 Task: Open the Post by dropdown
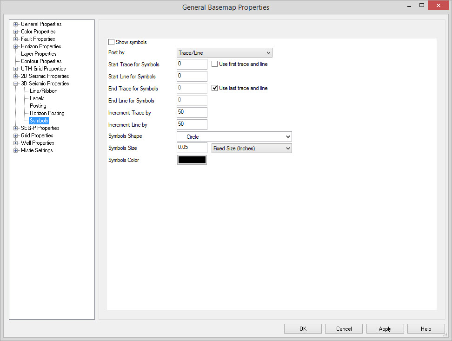point(224,53)
